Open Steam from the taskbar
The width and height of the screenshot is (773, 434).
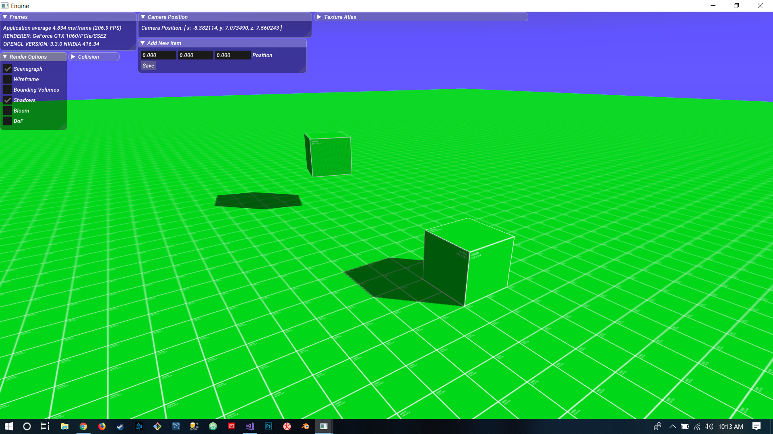[x=120, y=426]
